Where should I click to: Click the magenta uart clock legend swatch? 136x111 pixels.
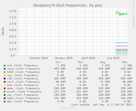(x=5, y=82)
